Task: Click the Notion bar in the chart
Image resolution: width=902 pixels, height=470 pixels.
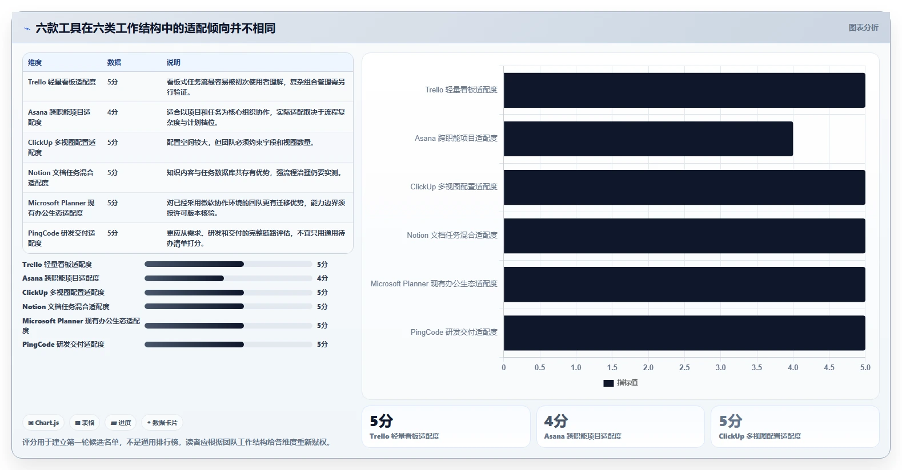Action: 684,236
